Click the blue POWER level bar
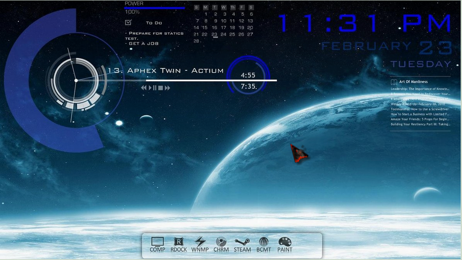This screenshot has width=462, height=260. [155, 8]
